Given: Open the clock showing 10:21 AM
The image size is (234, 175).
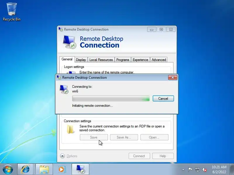Looking at the screenshot, I should (219, 169).
